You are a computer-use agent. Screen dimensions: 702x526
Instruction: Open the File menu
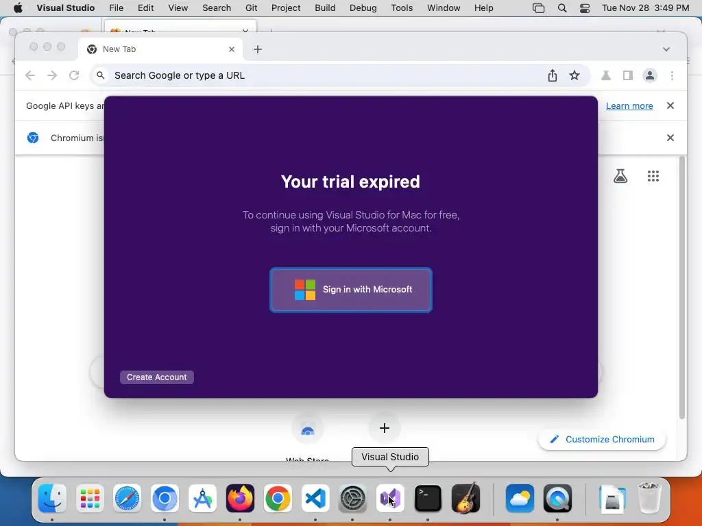117,8
